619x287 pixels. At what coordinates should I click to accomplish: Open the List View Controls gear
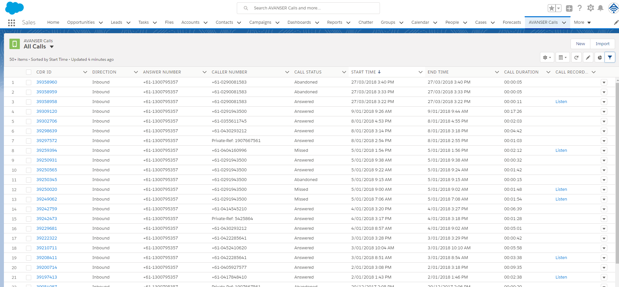tap(547, 58)
